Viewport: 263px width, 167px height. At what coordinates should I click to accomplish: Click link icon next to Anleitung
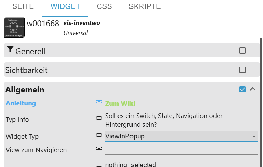(99, 102)
